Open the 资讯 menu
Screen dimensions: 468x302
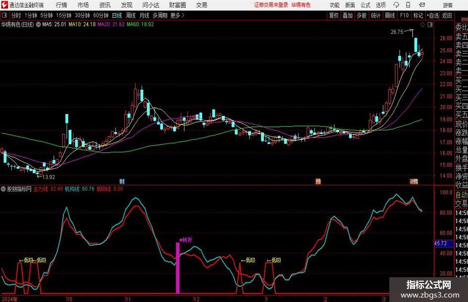105,5
